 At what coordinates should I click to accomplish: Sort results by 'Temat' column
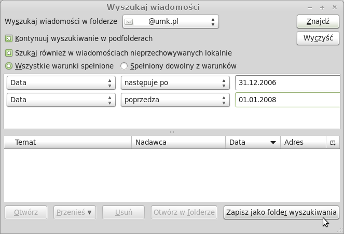pyautogui.click(x=67, y=142)
